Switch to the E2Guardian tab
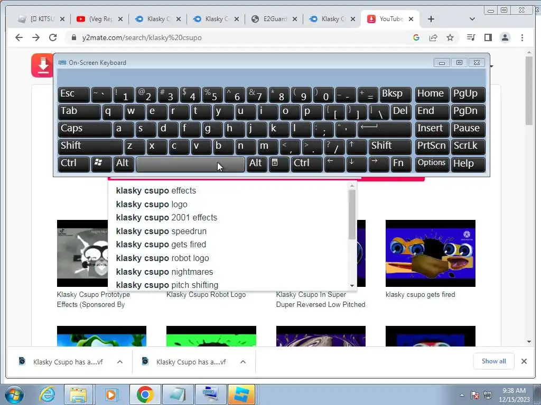The image size is (541, 405). coord(274,19)
